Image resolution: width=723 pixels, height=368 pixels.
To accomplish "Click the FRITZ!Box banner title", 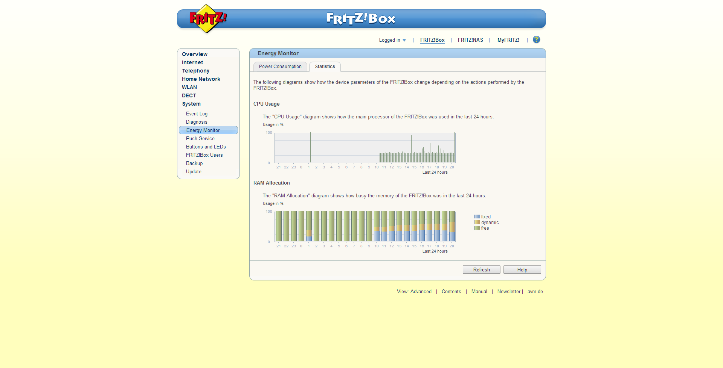I will (x=361, y=18).
